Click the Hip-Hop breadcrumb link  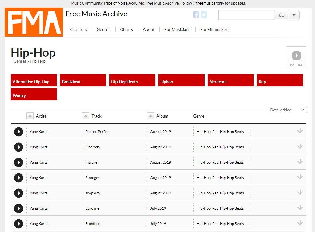(38, 61)
